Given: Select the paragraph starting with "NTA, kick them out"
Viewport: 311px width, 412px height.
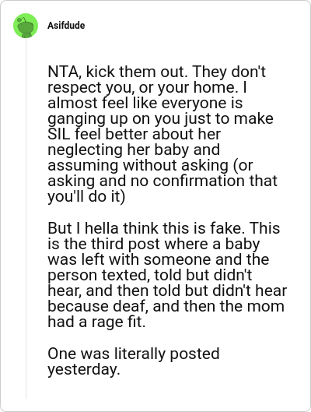Looking at the screenshot, I should (x=162, y=134).
